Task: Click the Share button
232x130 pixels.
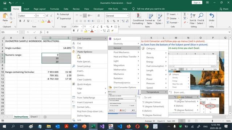Action: (224, 9)
